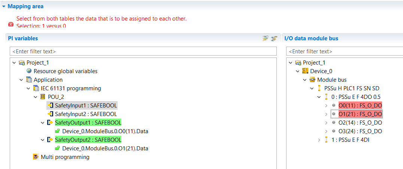Click the mapping icon with orange and grey arrows
The height and width of the screenshot is (169, 403).
click(266, 39)
